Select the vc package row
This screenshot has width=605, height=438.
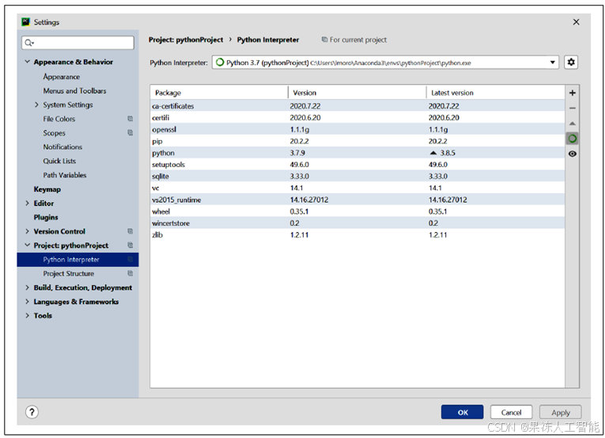tap(357, 188)
